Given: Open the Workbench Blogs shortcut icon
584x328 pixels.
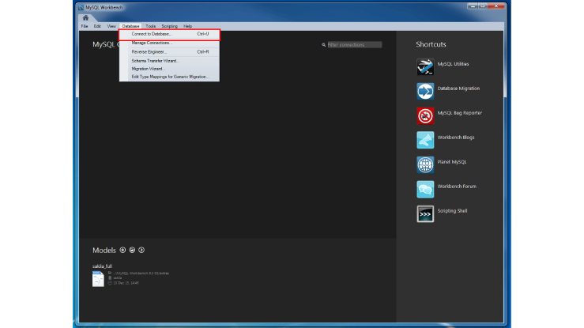Looking at the screenshot, I should (x=425, y=141).
